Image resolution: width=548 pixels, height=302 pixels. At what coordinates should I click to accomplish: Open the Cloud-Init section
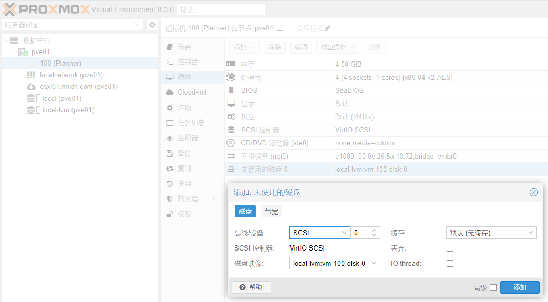tap(192, 92)
